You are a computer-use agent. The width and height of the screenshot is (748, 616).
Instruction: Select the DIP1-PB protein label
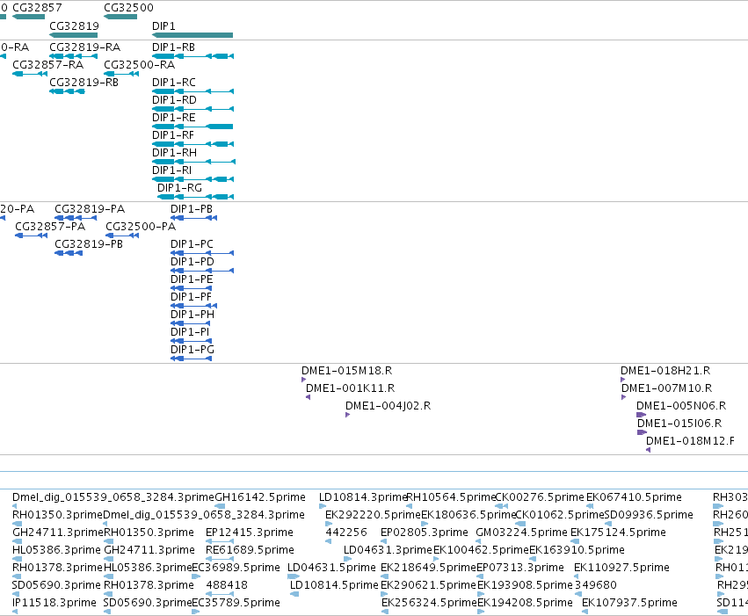pos(192,209)
